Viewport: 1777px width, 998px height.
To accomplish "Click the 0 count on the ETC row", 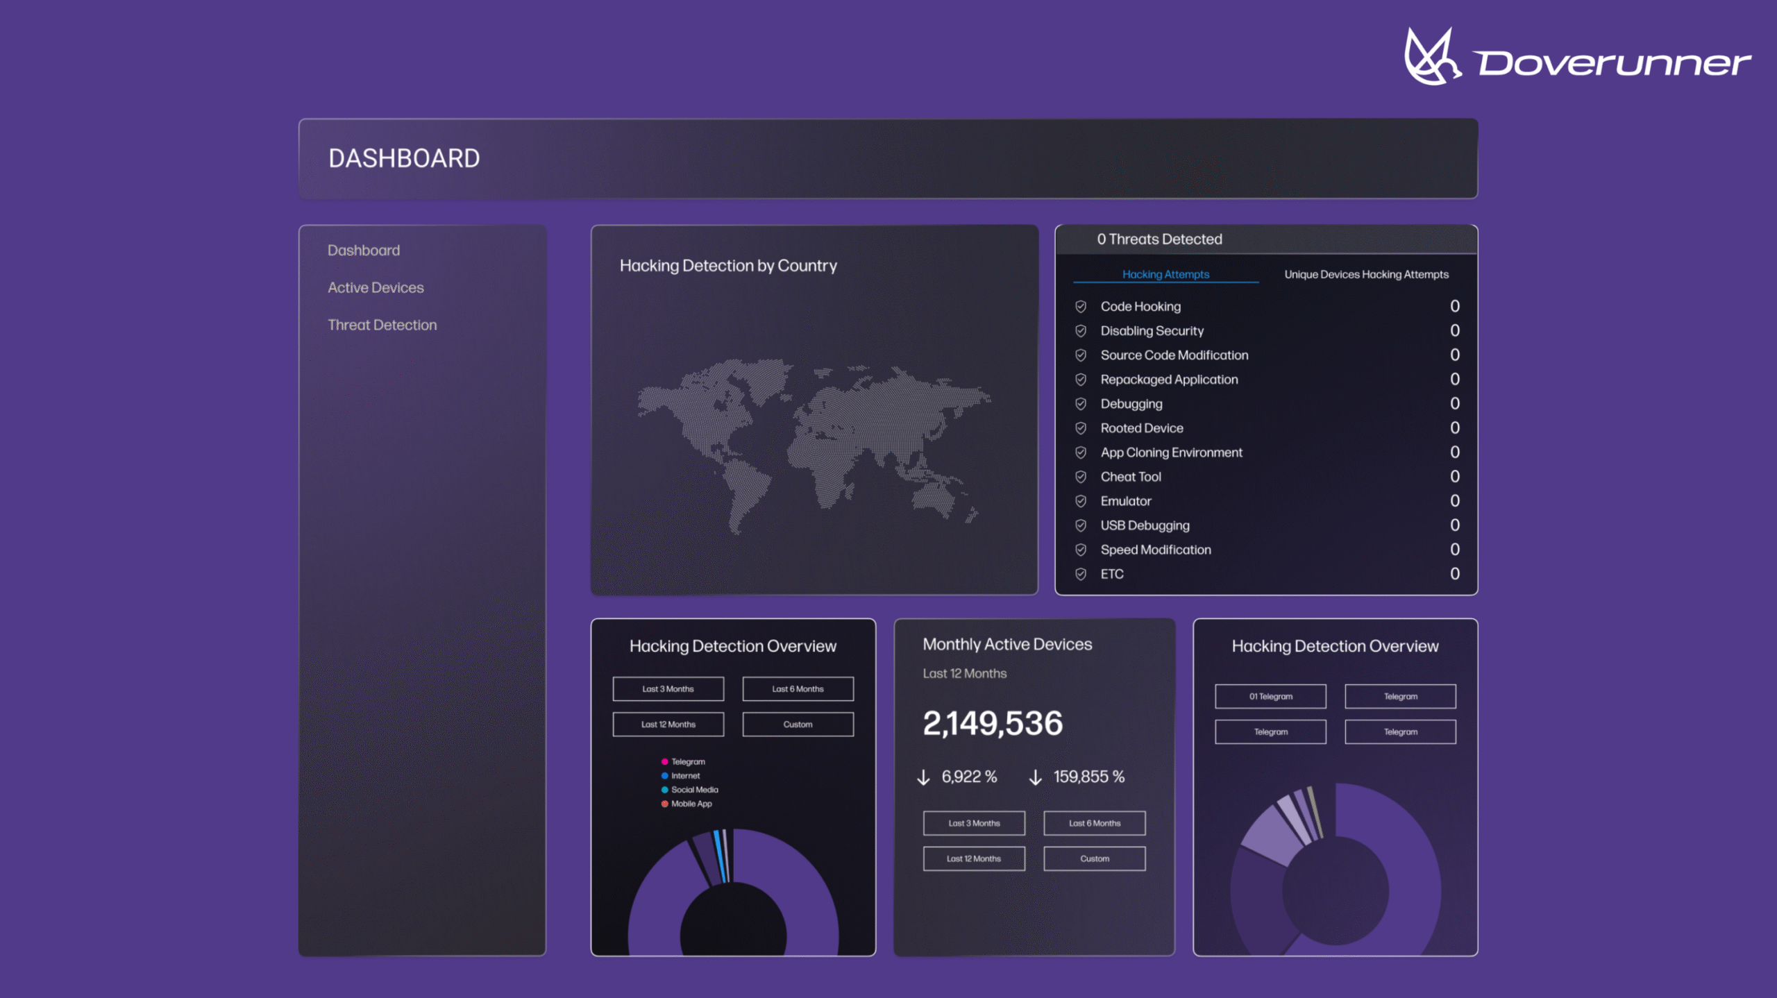I will tap(1455, 573).
